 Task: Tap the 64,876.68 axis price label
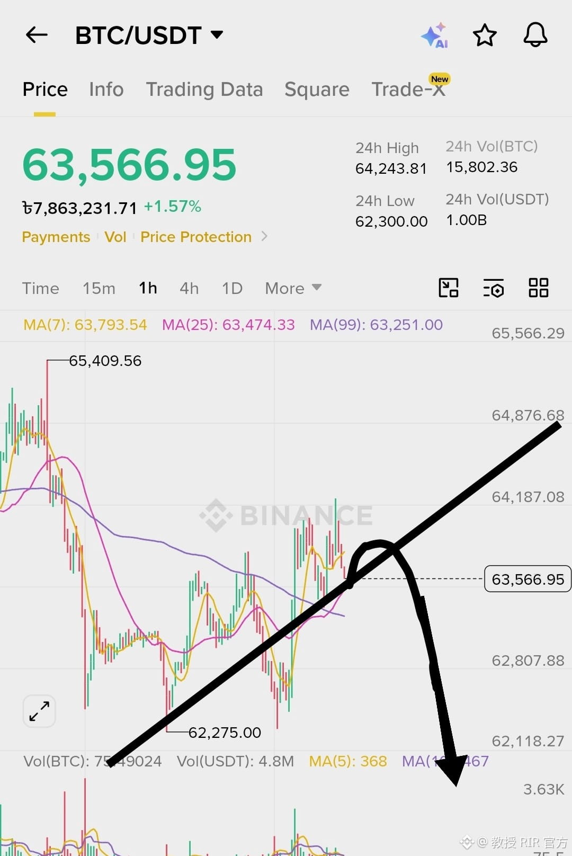(x=528, y=415)
